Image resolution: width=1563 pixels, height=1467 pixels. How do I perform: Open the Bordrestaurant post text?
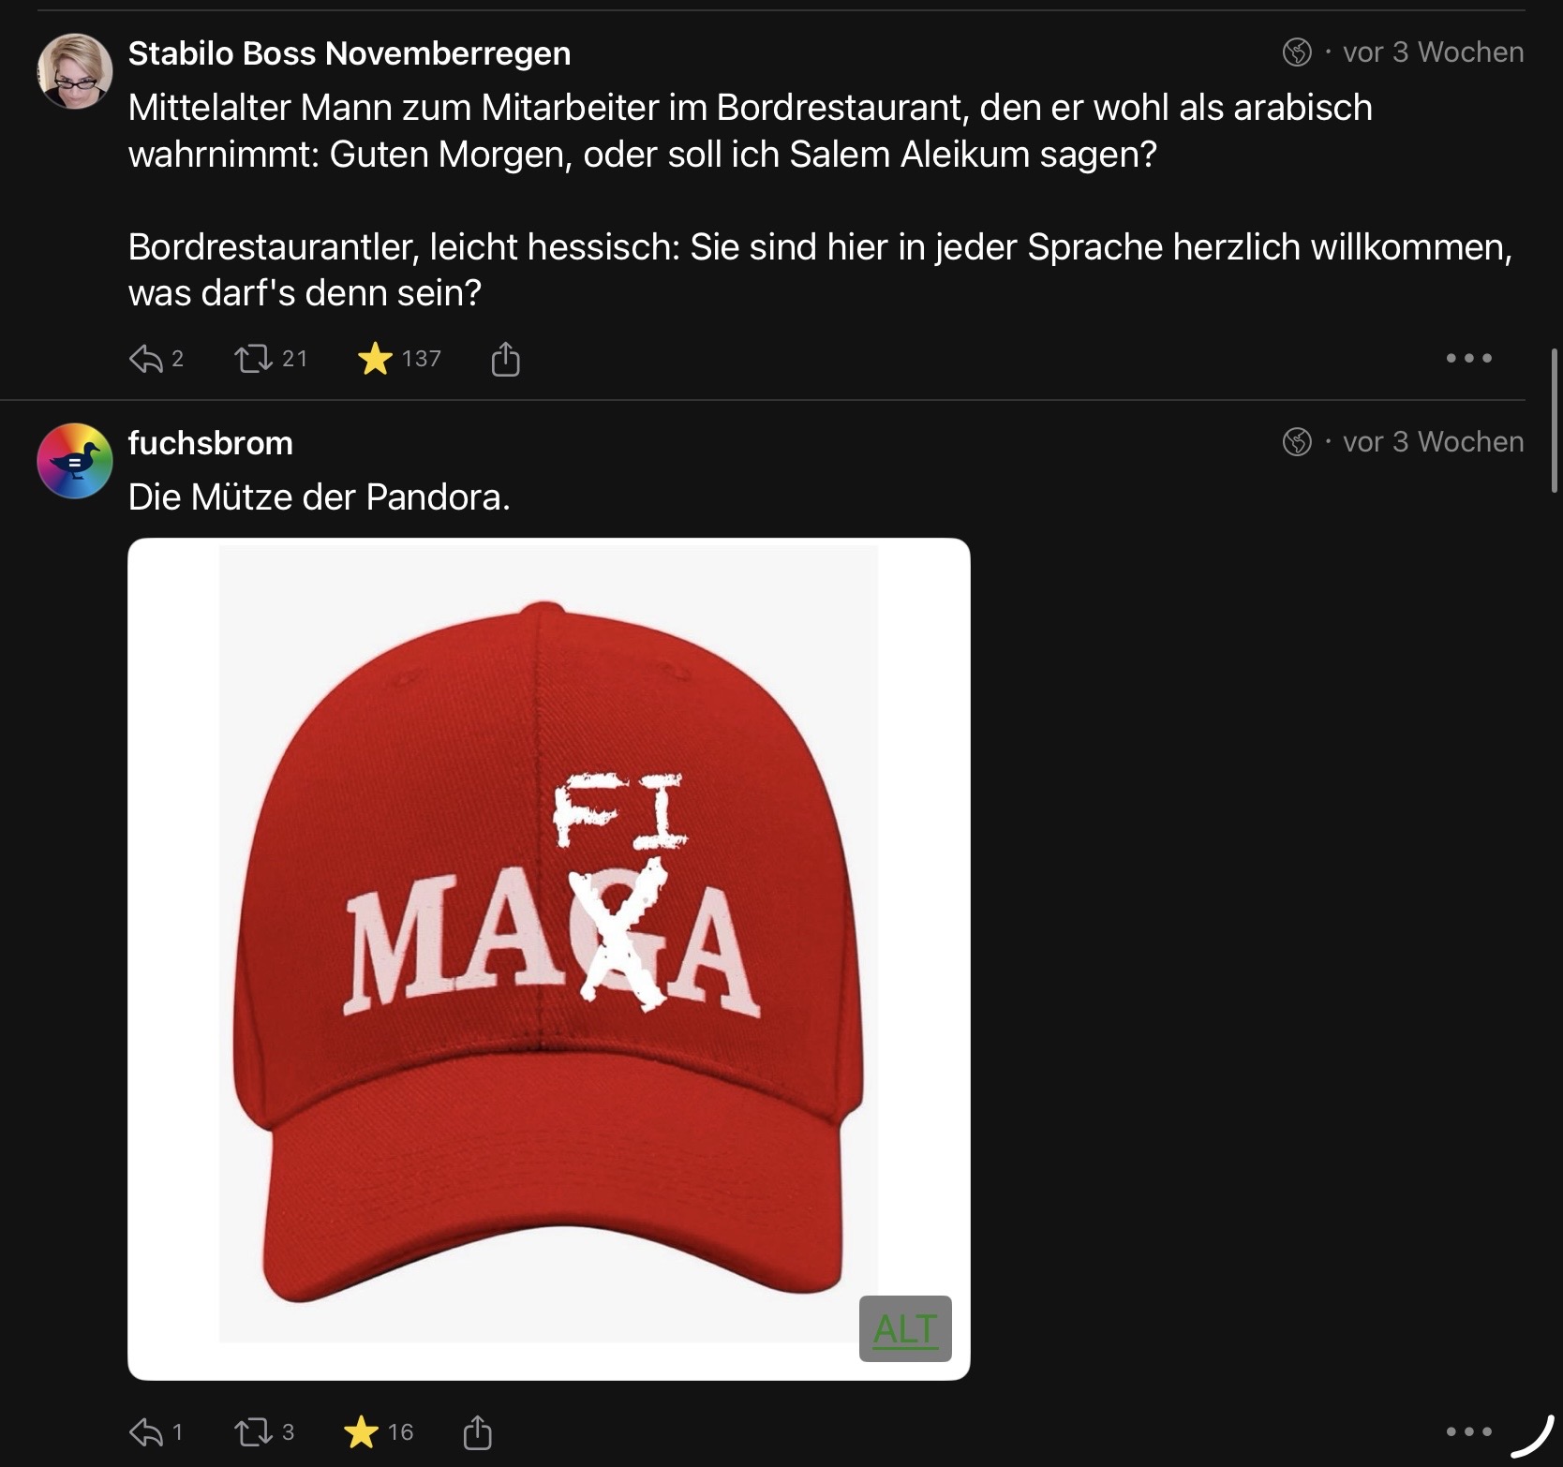[750, 200]
